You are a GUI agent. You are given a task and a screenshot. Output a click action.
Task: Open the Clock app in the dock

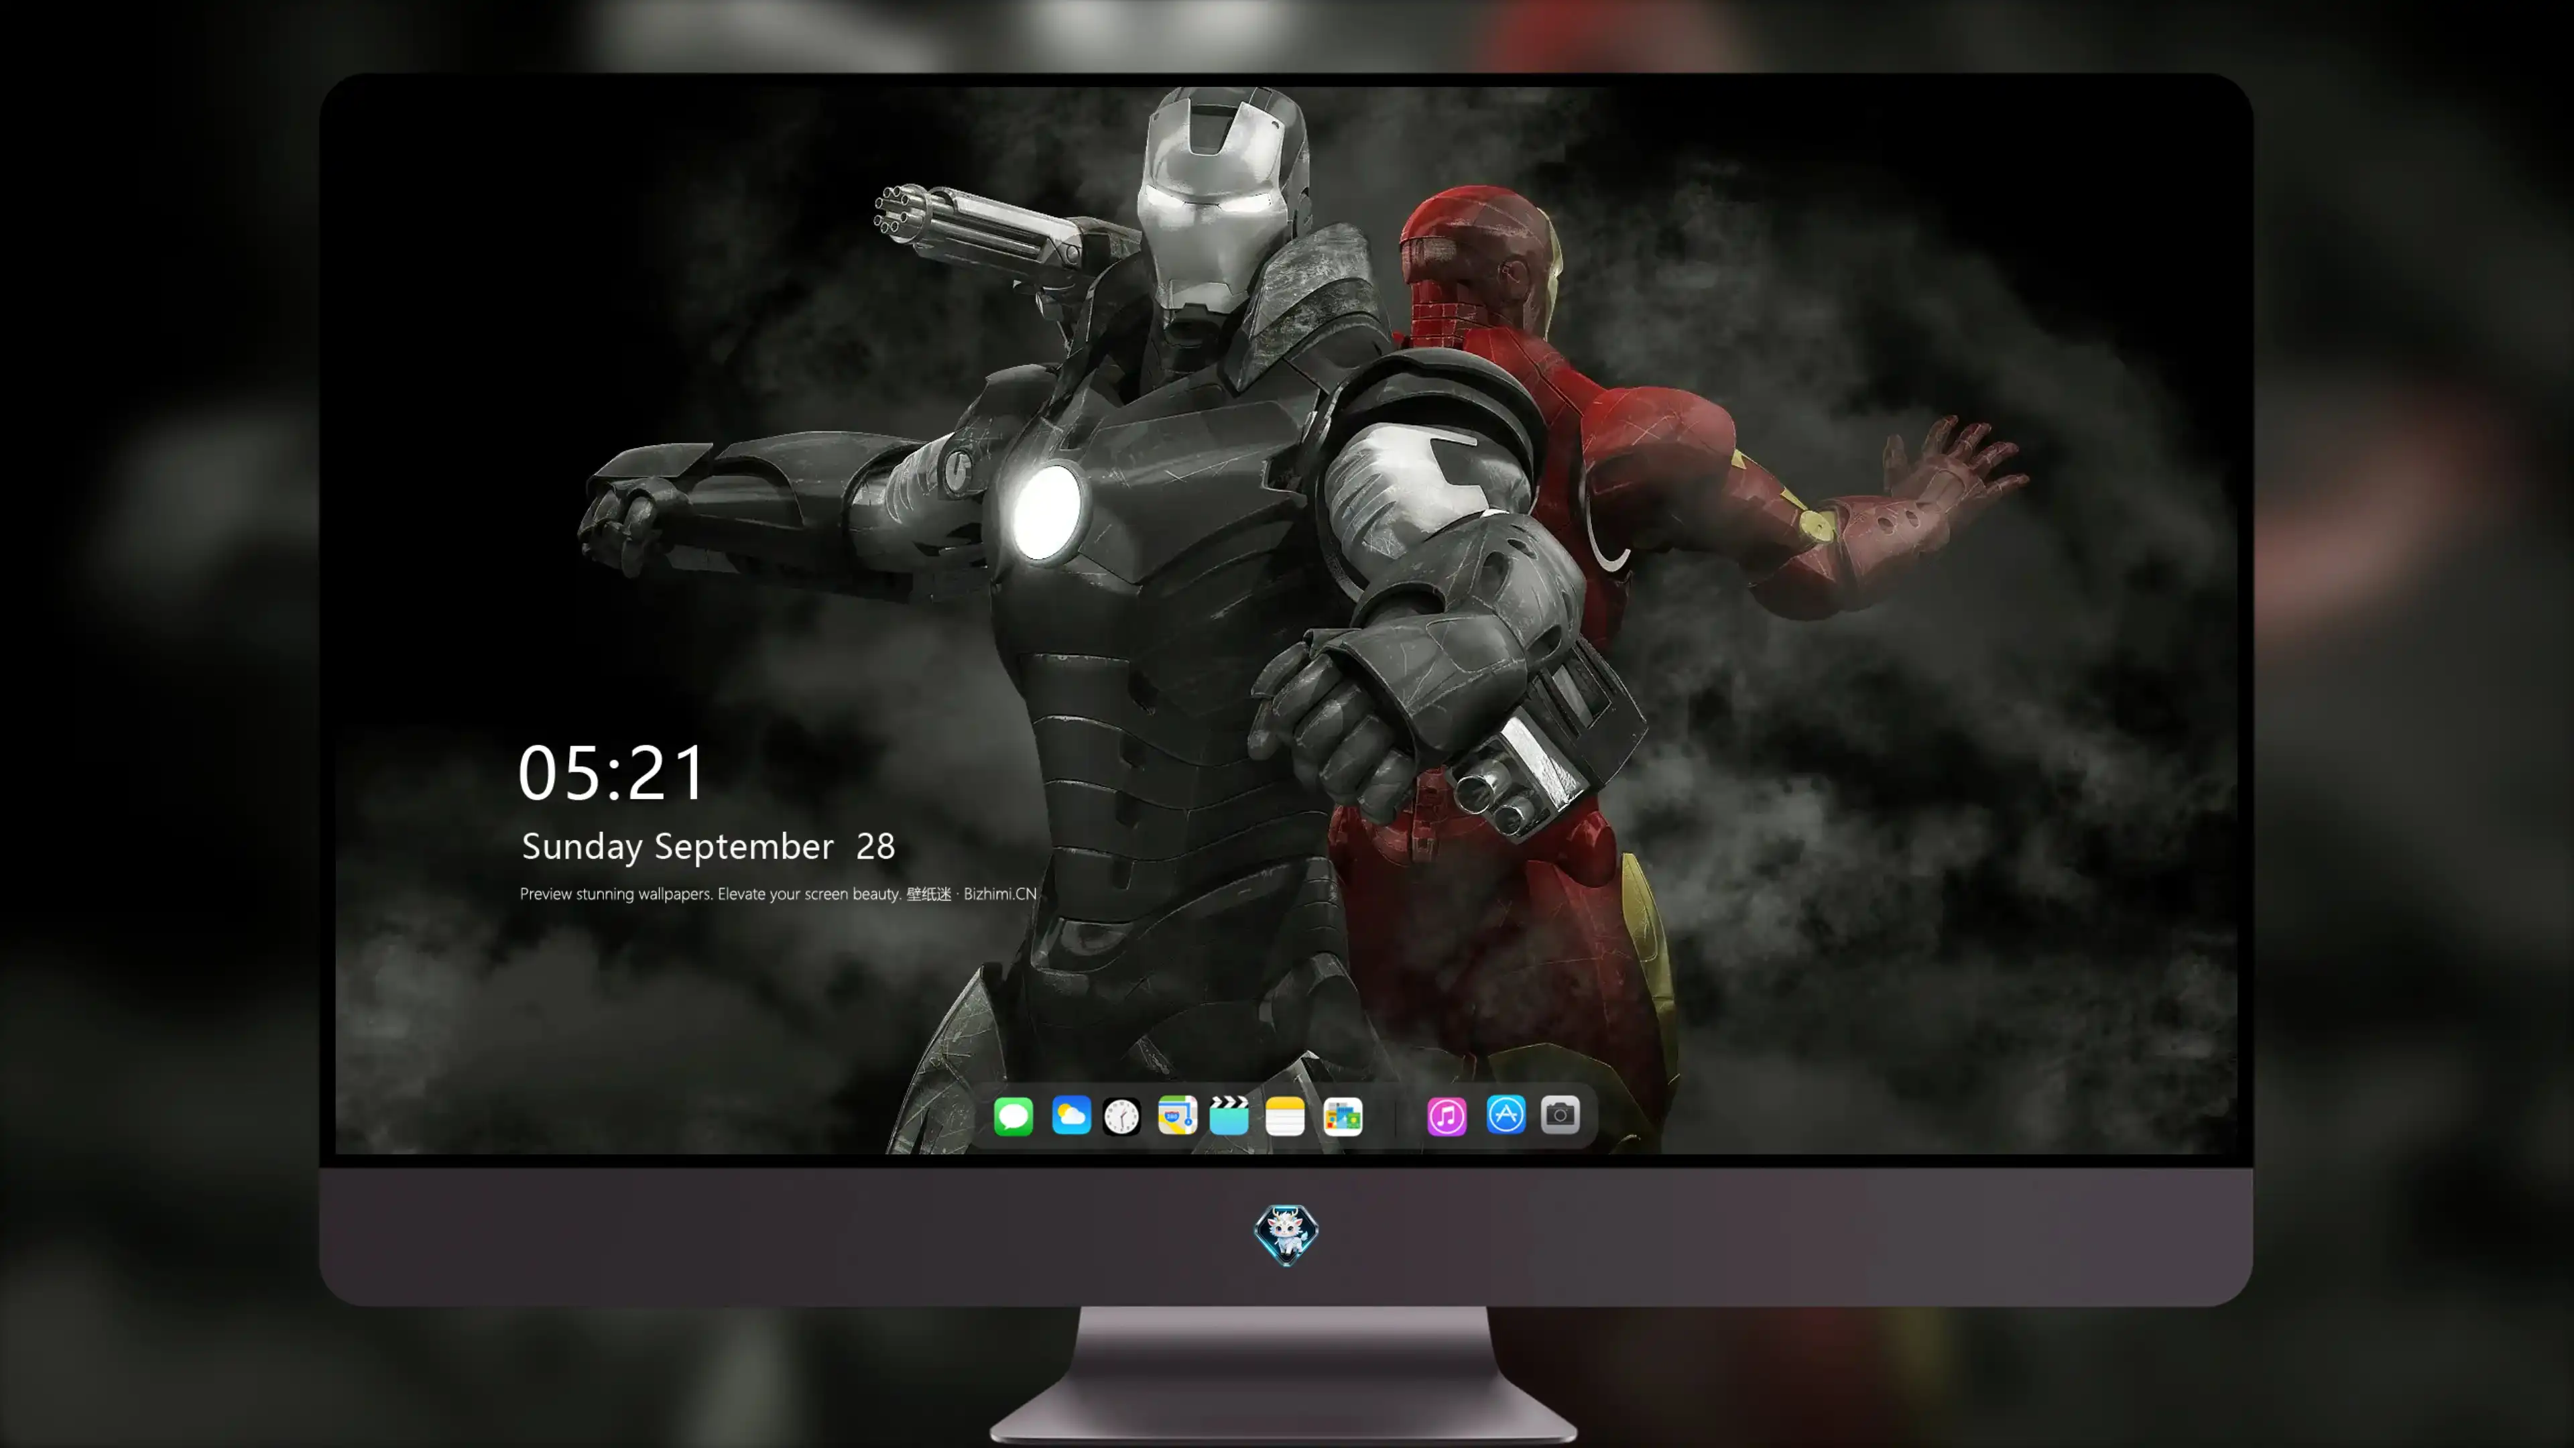tap(1122, 1116)
